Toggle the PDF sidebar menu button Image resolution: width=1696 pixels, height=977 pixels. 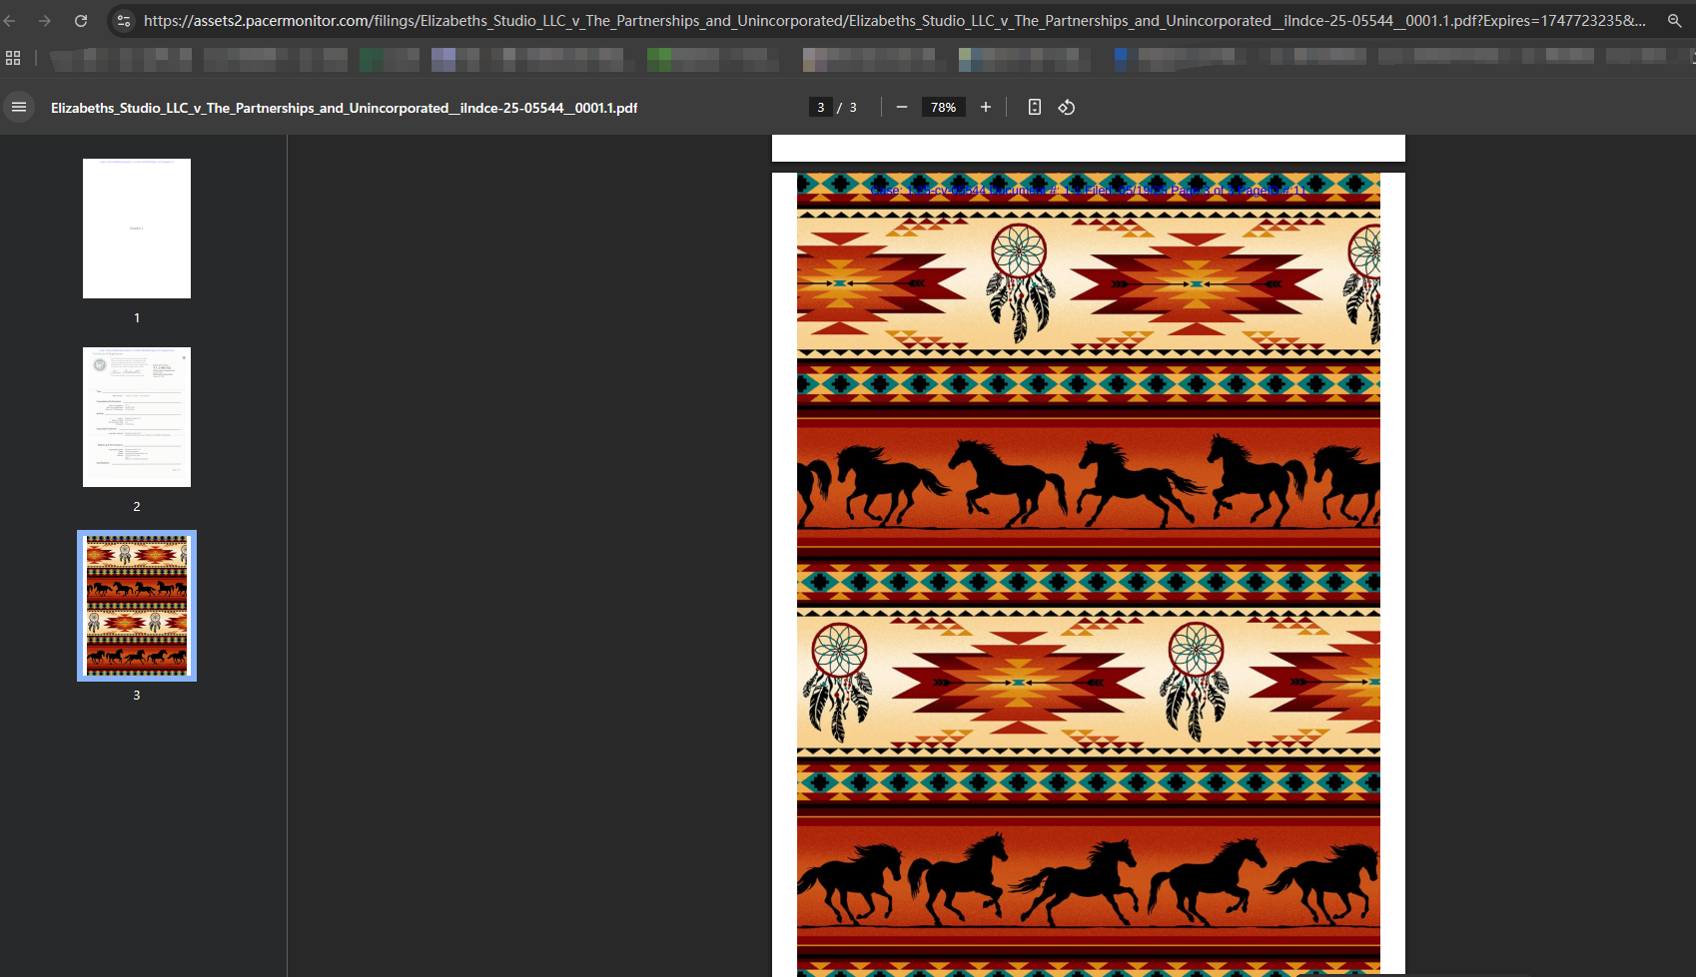pos(19,107)
